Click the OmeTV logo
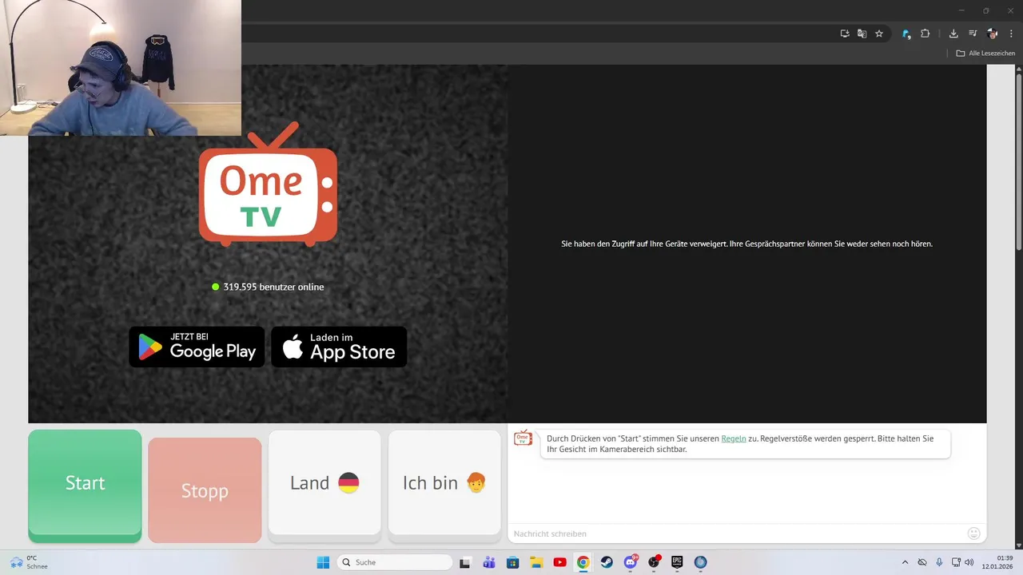Viewport: 1023px width, 575px height. [268, 185]
